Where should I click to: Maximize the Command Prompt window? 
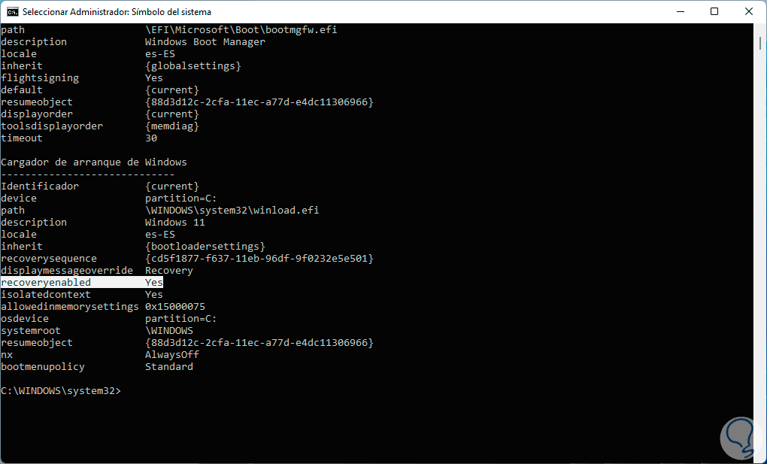[x=714, y=11]
